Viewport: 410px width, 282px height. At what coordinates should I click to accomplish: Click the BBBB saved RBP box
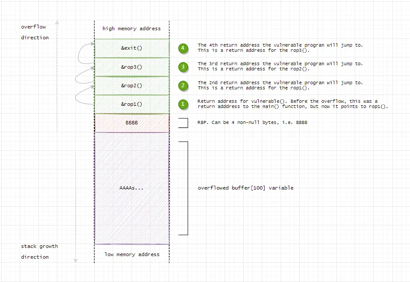tap(131, 122)
